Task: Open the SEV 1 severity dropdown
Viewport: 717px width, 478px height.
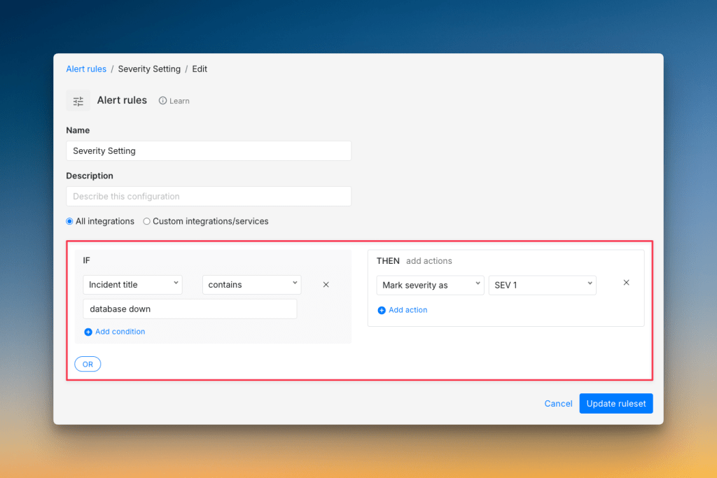Action: [542, 285]
